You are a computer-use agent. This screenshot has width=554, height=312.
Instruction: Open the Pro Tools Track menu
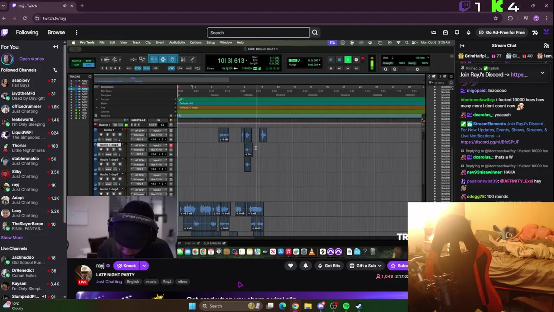click(136, 42)
